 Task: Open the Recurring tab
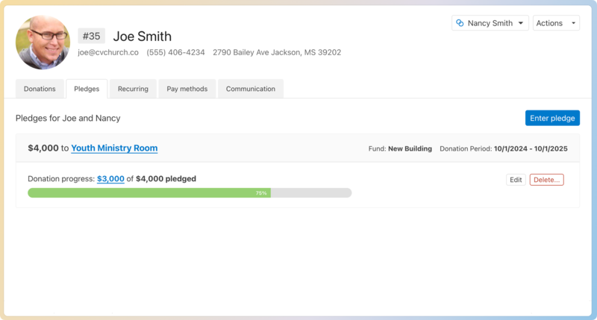tap(133, 89)
